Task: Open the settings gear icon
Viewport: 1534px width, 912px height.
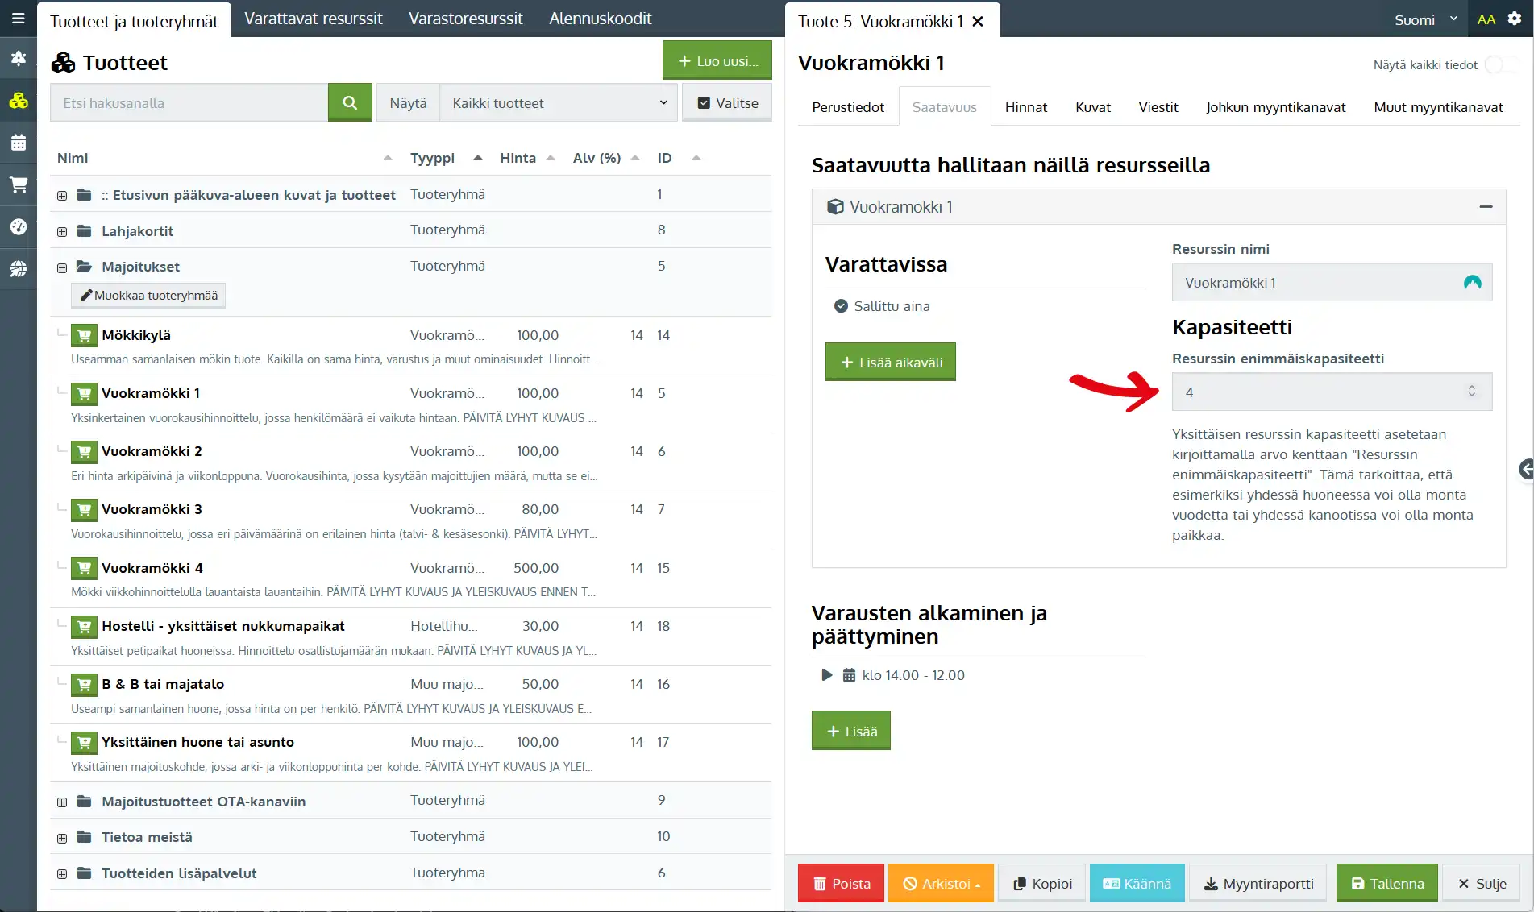Action: pyautogui.click(x=1515, y=19)
